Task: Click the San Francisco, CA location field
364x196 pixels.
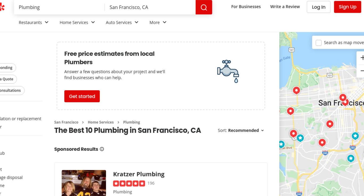Action: [x=150, y=7]
